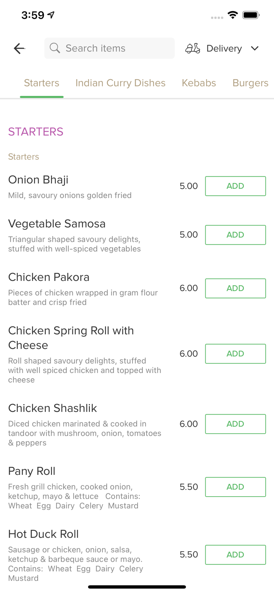Tap the delivery scooter icon

click(193, 48)
